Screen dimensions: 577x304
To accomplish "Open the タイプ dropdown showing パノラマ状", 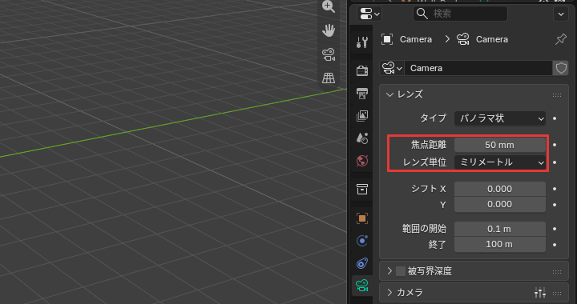I will click(x=500, y=118).
